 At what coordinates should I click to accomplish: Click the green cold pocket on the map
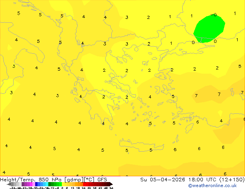[209, 29]
